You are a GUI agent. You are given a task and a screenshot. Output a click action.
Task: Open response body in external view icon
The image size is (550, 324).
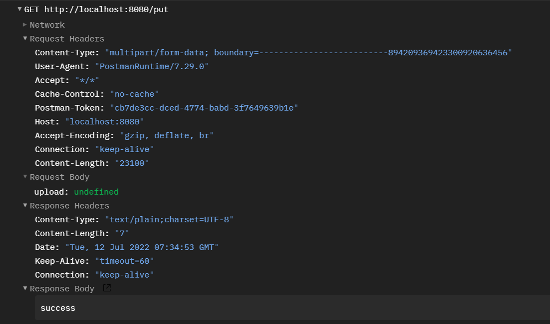tap(107, 288)
